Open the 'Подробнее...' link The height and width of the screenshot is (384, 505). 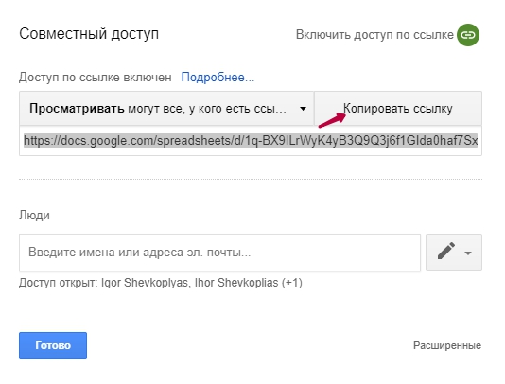click(218, 78)
